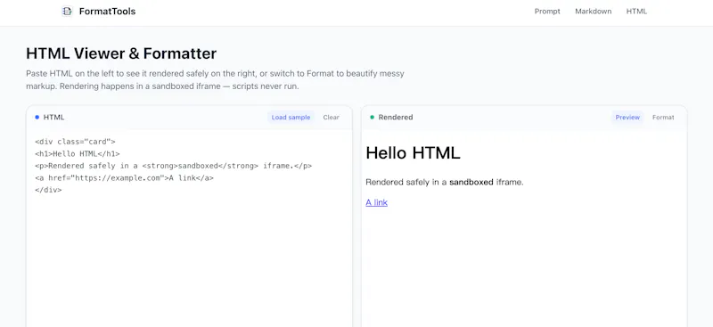Switch to Format mode
Screen dimensions: 713x327
(663, 118)
